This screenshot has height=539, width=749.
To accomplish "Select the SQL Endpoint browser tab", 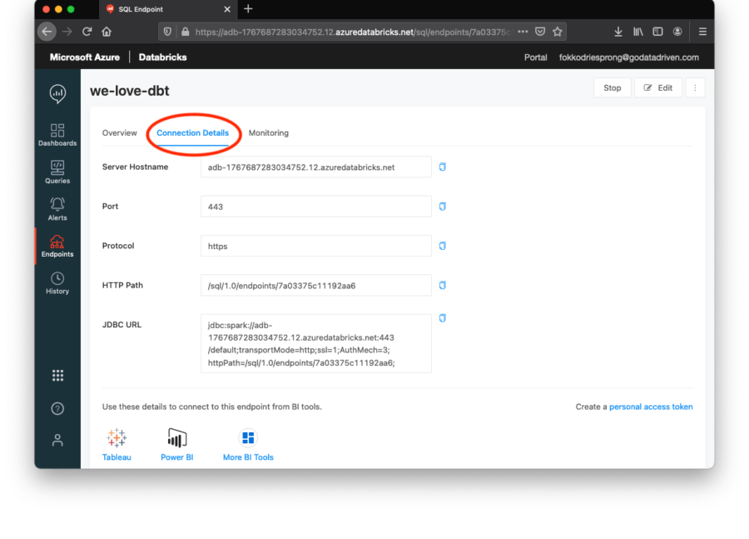I will 167,9.
